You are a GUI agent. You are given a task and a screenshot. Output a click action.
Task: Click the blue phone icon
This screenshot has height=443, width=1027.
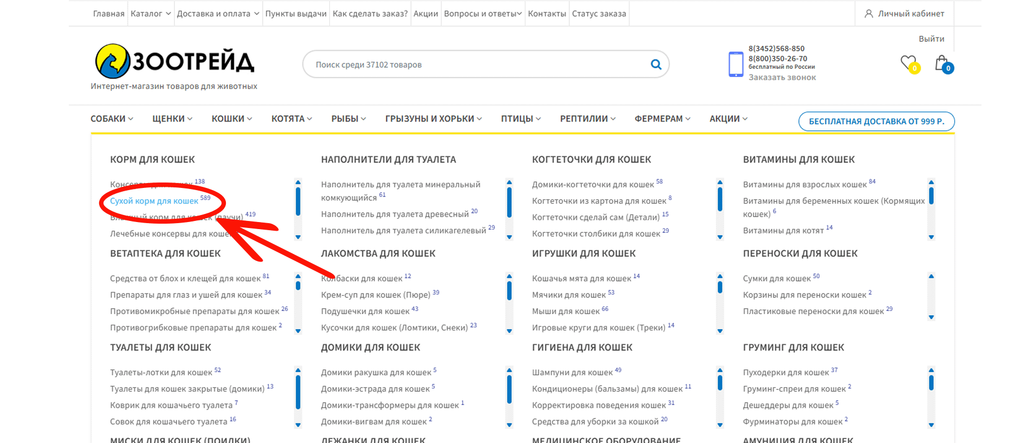(736, 64)
